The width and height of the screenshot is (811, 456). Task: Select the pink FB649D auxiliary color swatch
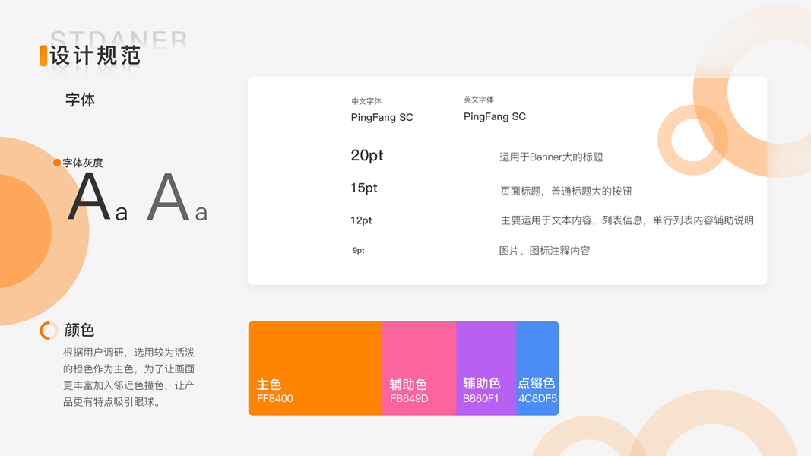[x=419, y=368]
